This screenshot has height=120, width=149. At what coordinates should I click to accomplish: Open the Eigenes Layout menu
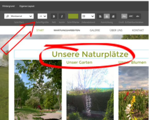coord(27,6)
